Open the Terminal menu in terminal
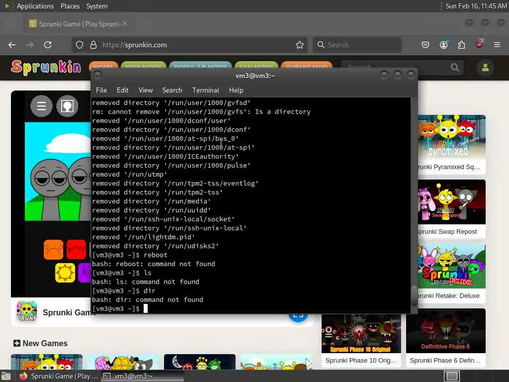This screenshot has height=382, width=509. point(205,91)
